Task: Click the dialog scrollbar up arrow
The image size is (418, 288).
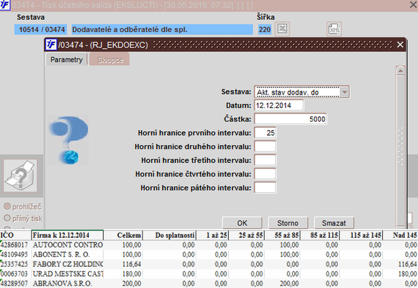Action: (401, 71)
